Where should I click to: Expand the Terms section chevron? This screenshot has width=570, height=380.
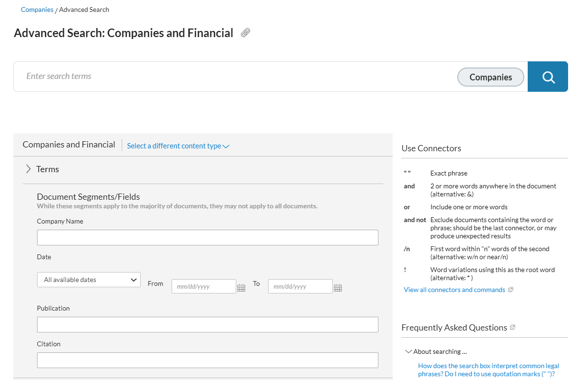tap(29, 169)
